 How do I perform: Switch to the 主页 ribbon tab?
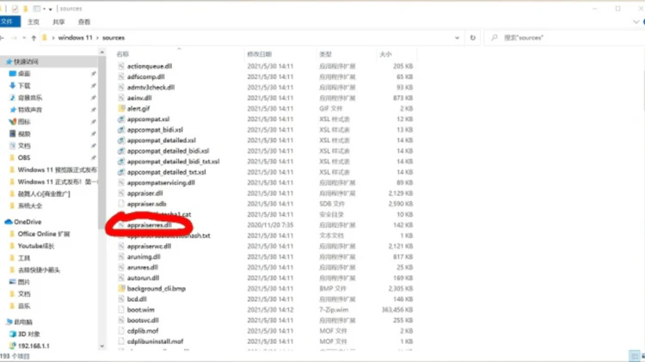tap(34, 21)
